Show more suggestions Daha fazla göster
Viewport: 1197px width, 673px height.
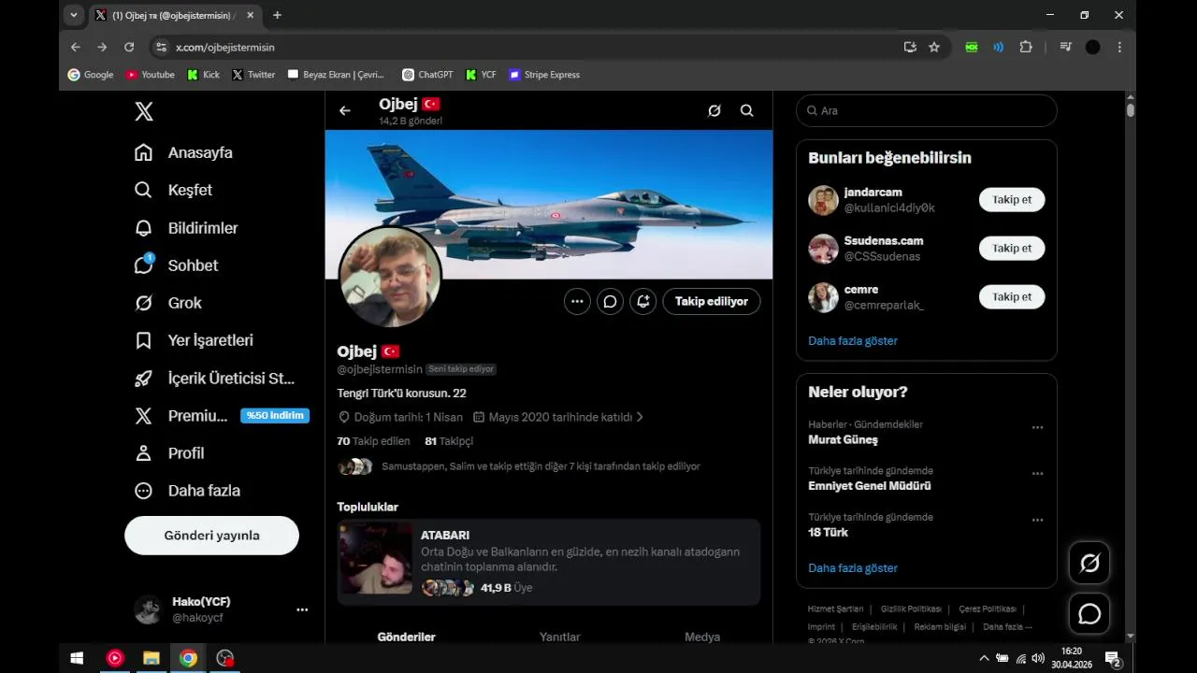click(x=853, y=341)
